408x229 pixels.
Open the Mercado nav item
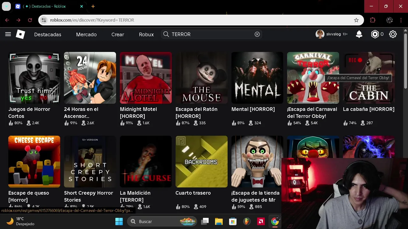(x=86, y=34)
